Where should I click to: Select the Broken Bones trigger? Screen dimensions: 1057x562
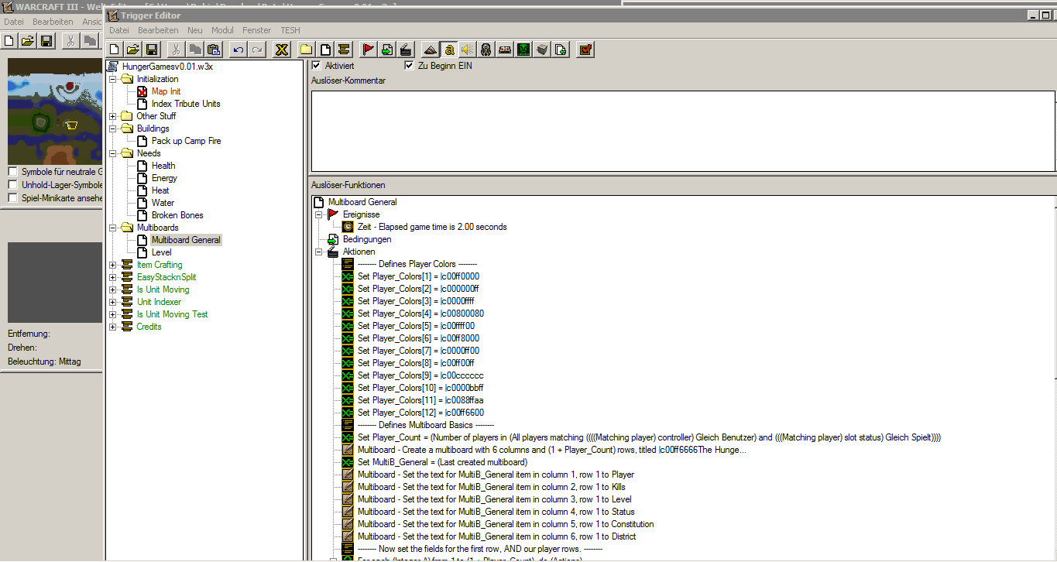pos(177,215)
